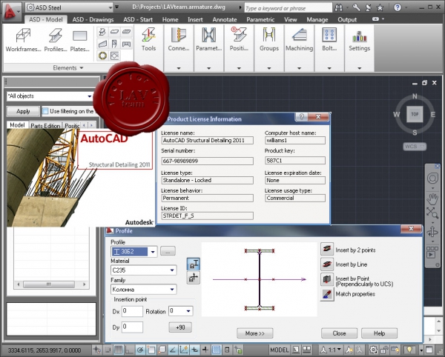Screen dimensions: 445x357
Task: Click the Serial number field
Action: coord(207,161)
